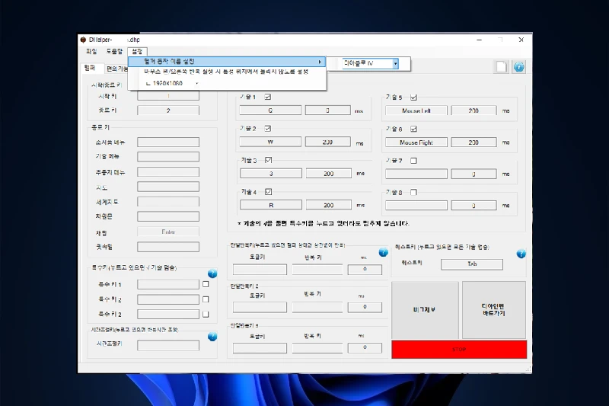The width and height of the screenshot is (609, 406).
Task: Close the open 설정 menu
Action: click(x=137, y=51)
